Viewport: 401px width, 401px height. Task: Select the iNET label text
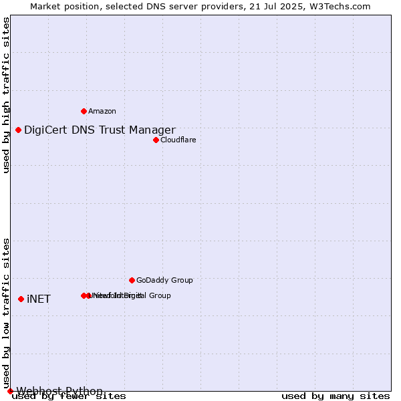[x=39, y=299]
